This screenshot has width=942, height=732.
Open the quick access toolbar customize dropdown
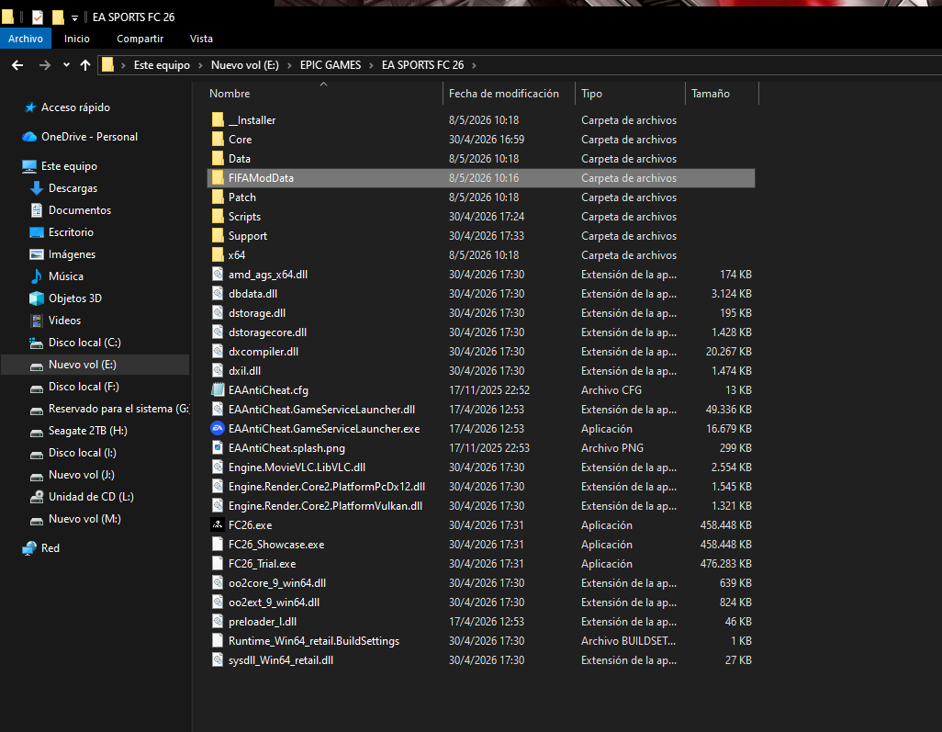(74, 18)
